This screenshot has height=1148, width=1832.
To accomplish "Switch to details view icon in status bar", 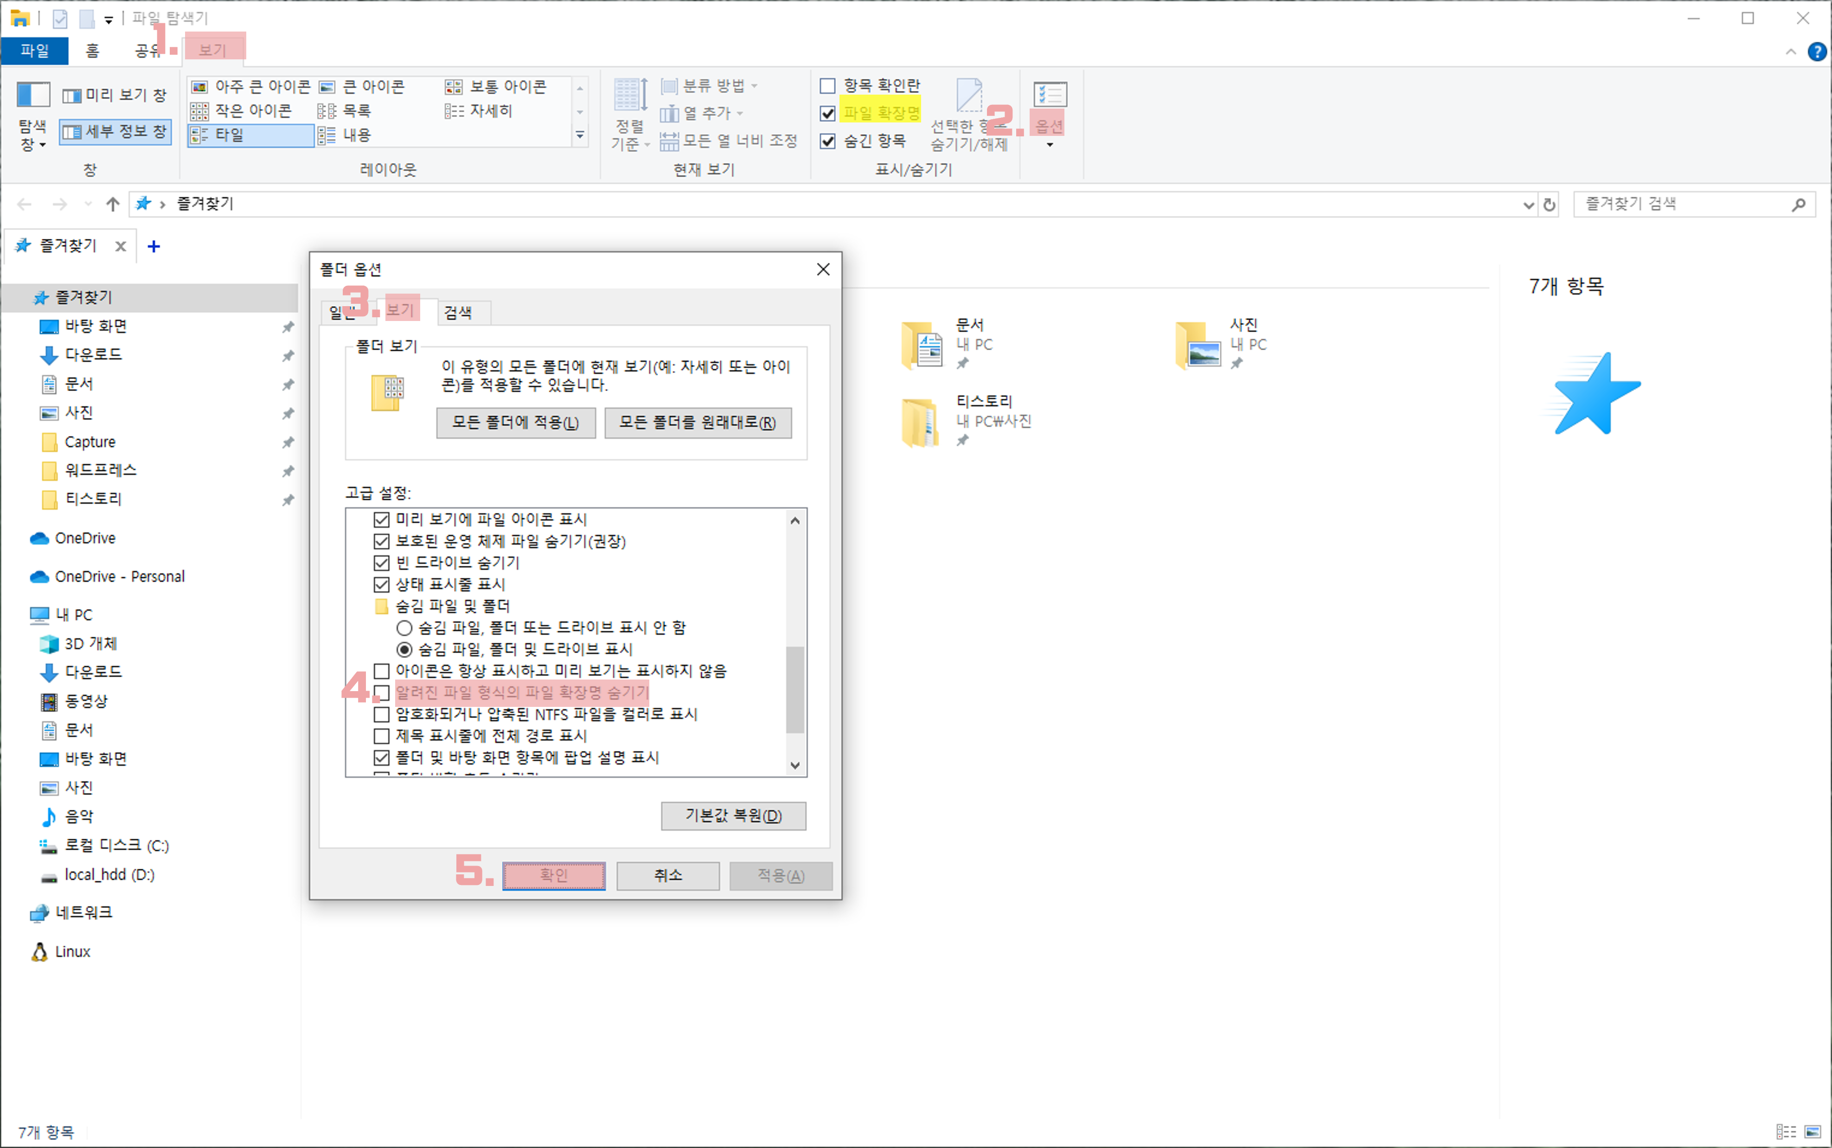I will [x=1786, y=1131].
